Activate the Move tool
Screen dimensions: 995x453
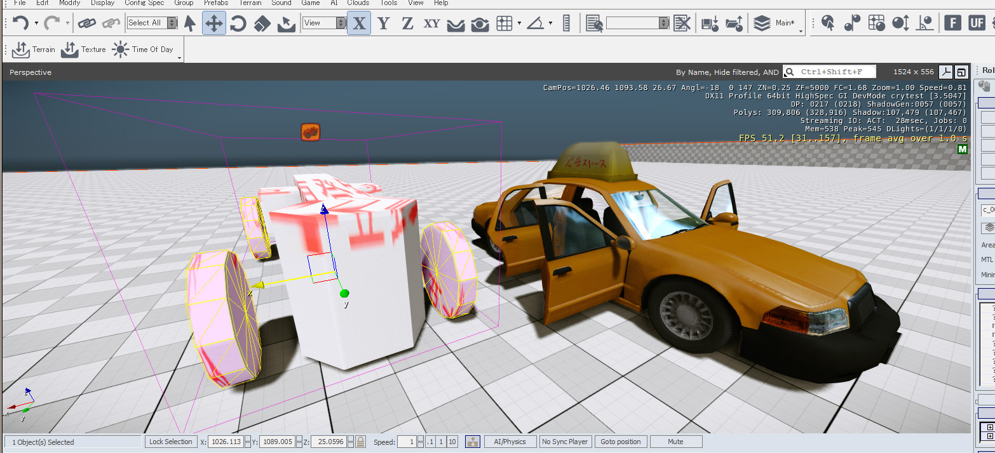point(214,23)
